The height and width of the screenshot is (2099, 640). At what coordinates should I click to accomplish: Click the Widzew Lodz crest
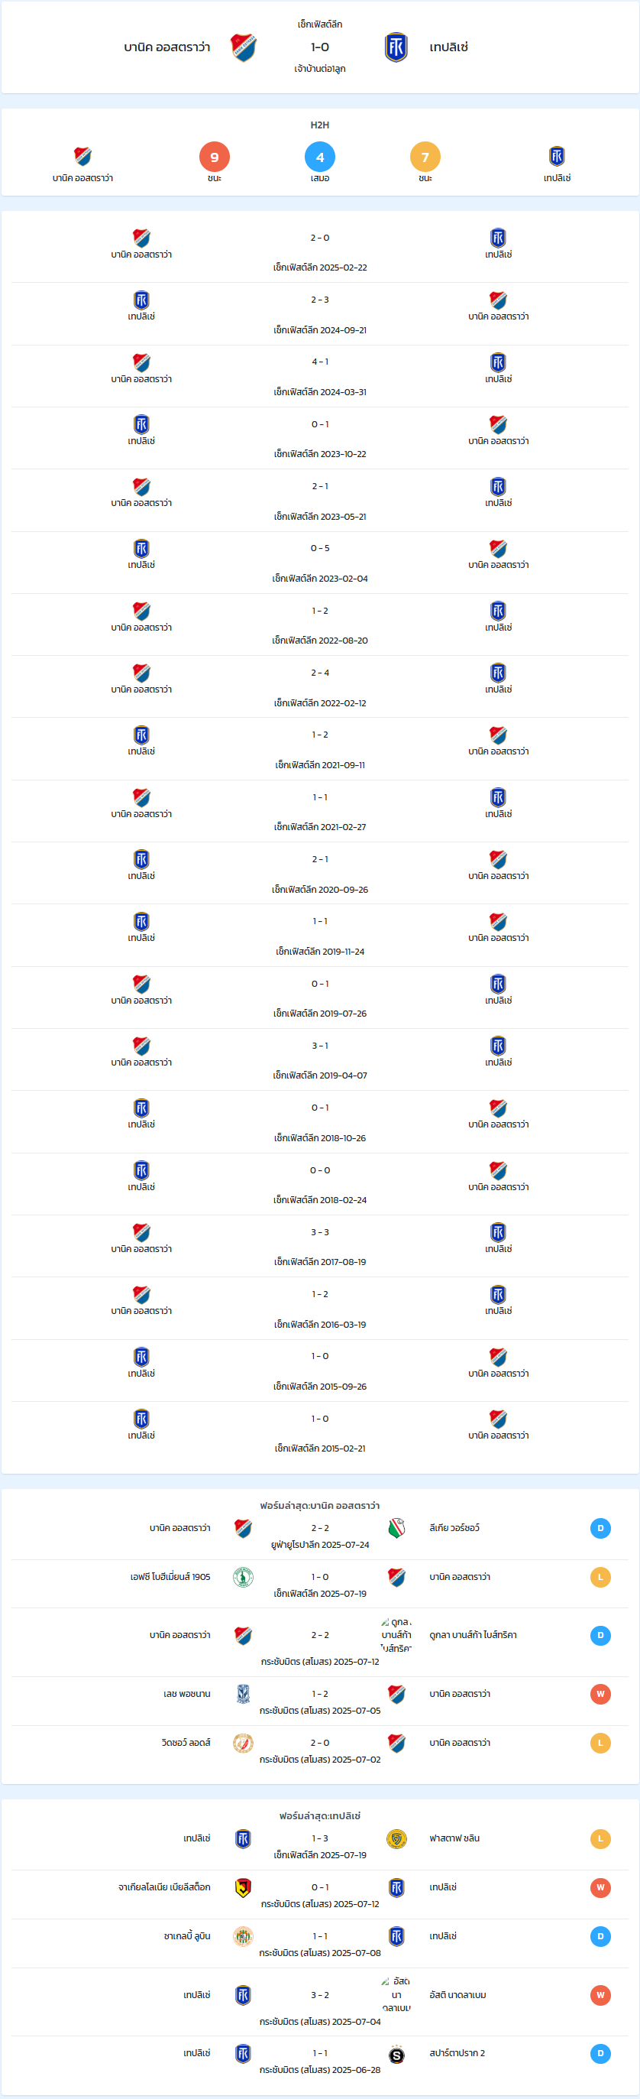click(244, 1743)
